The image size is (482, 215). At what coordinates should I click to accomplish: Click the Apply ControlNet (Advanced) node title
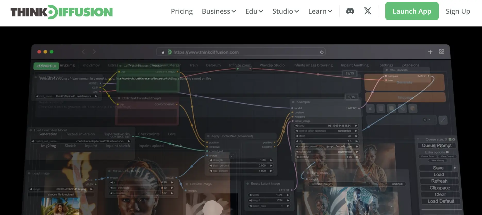click(x=232, y=136)
